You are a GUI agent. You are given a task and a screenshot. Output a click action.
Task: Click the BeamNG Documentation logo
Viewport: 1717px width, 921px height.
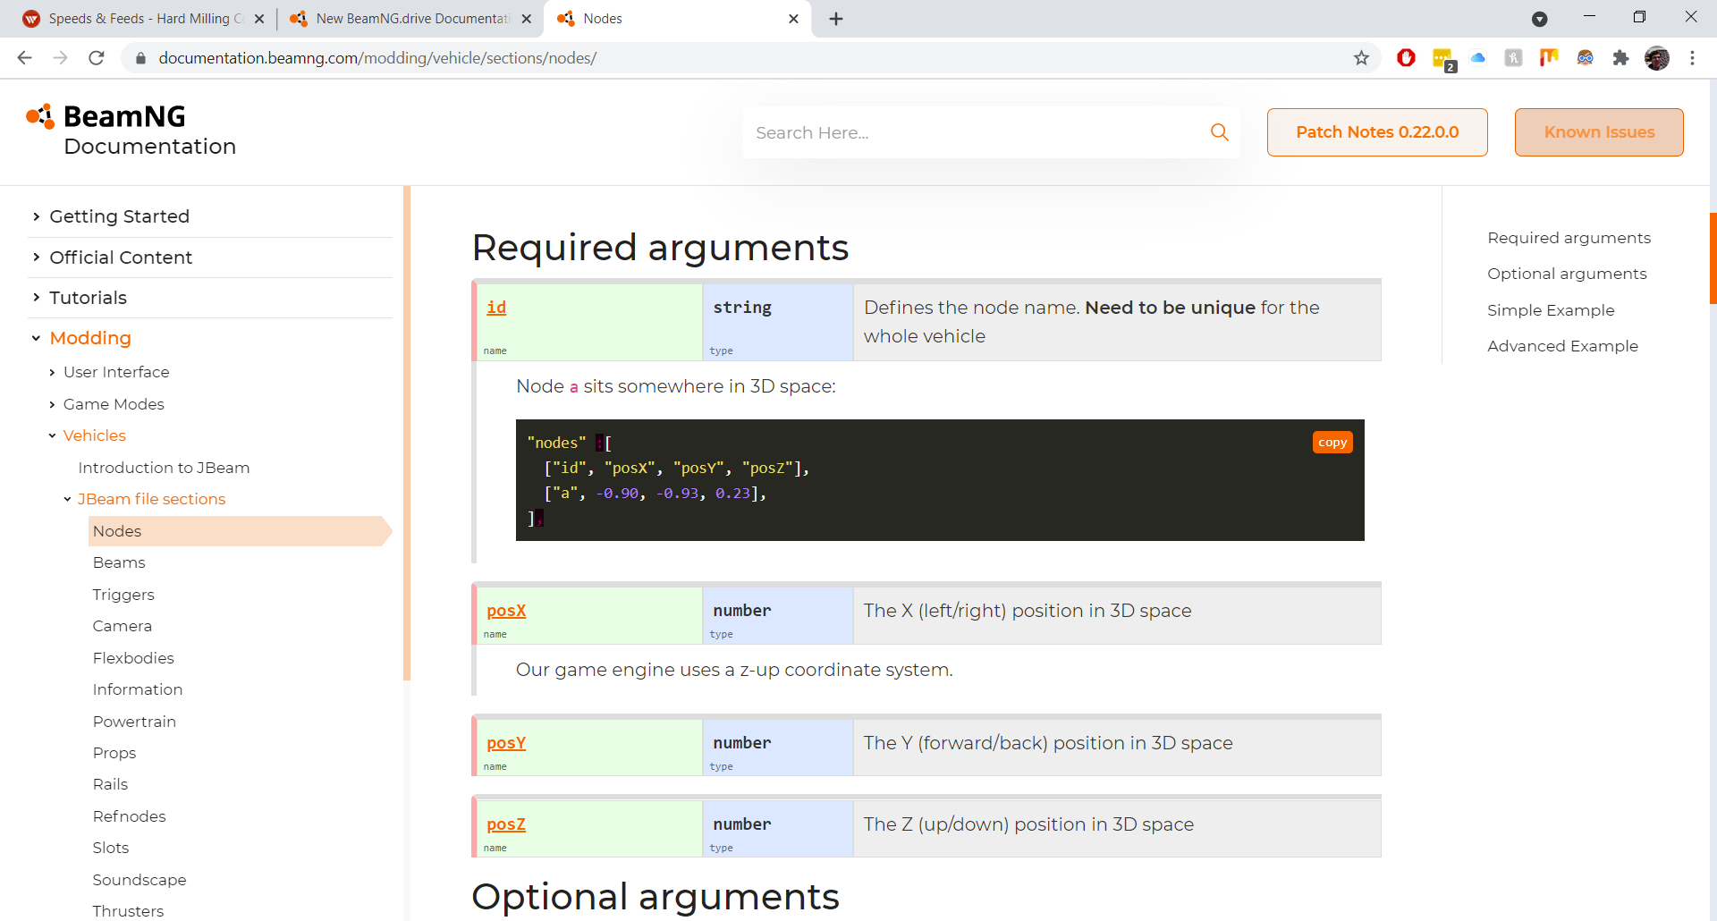tap(131, 131)
